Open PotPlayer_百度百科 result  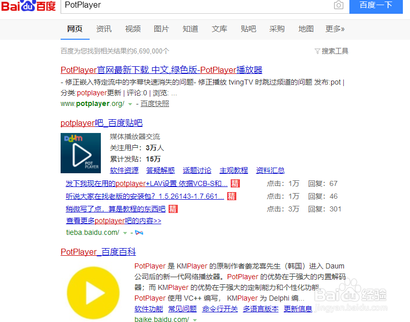[98, 252]
